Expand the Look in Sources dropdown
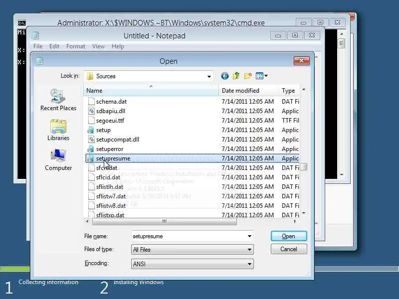The image size is (399, 299). [x=209, y=76]
